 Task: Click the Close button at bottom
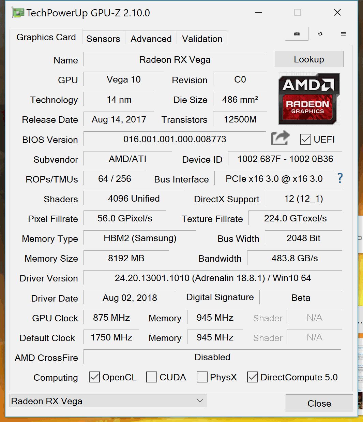click(319, 403)
